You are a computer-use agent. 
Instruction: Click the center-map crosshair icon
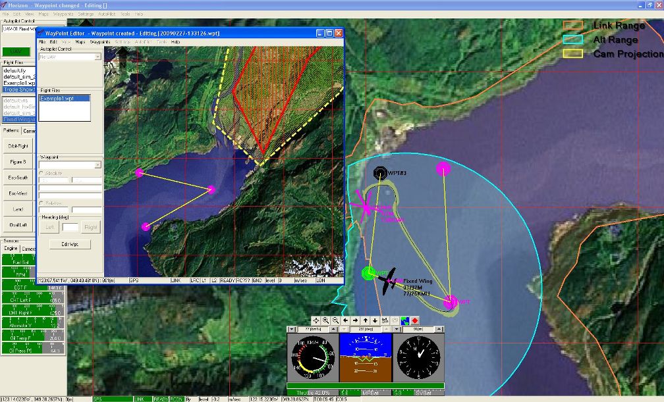pos(316,320)
